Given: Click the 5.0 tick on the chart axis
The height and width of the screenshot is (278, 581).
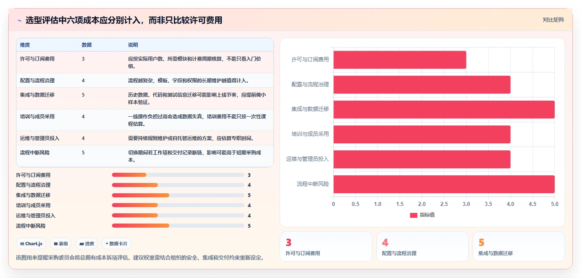Looking at the screenshot, I should tap(555, 204).
